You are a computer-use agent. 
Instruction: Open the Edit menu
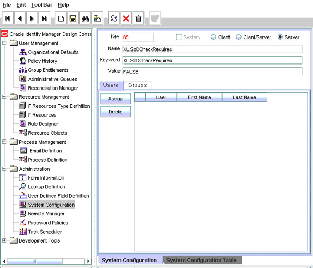pyautogui.click(x=21, y=5)
